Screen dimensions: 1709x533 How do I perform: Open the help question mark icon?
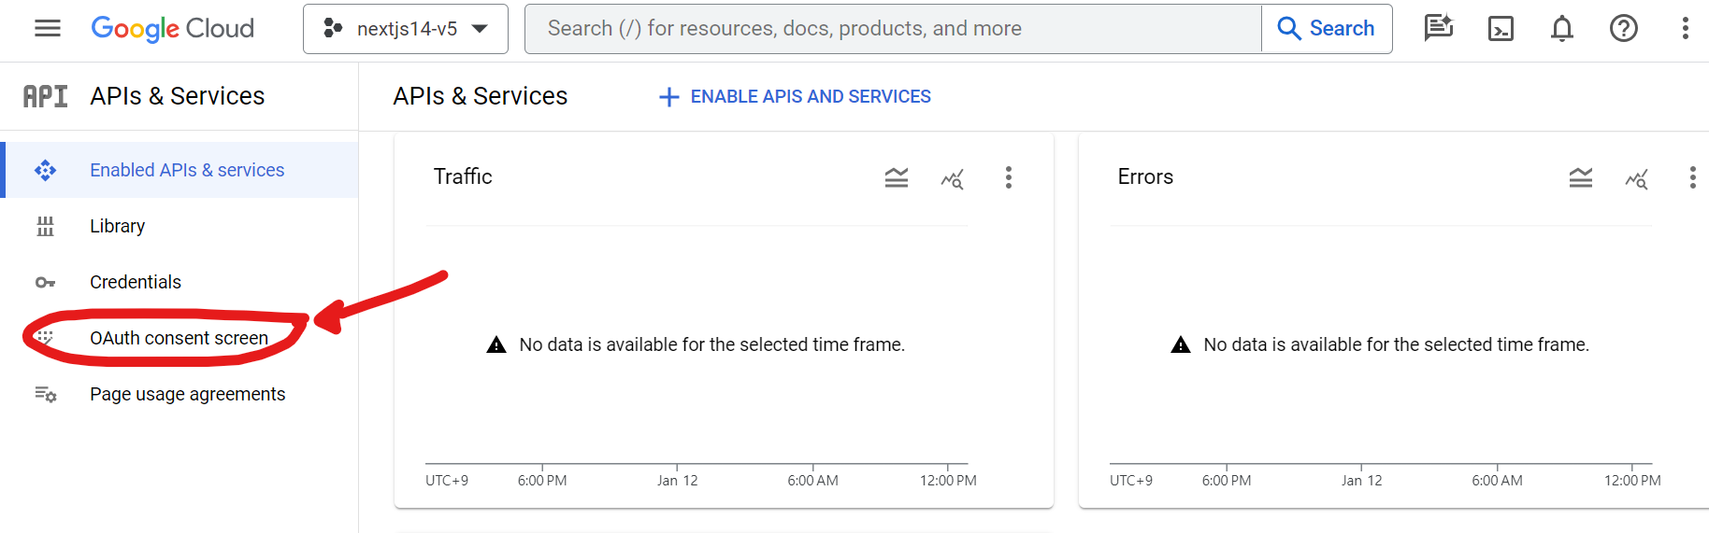(1624, 29)
